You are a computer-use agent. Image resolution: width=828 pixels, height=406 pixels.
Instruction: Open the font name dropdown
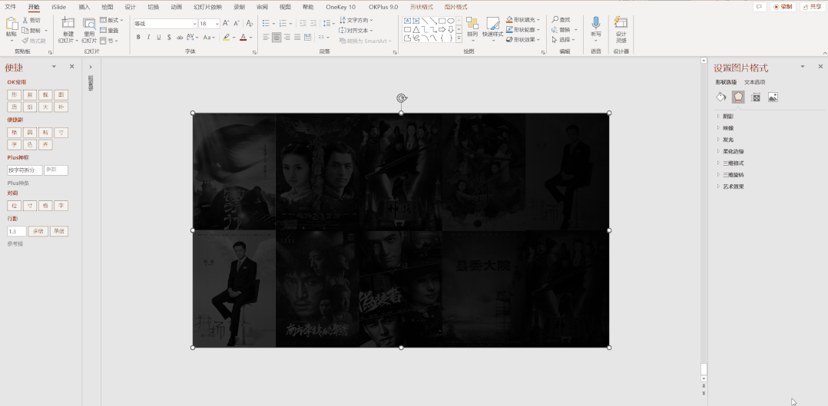[195, 24]
